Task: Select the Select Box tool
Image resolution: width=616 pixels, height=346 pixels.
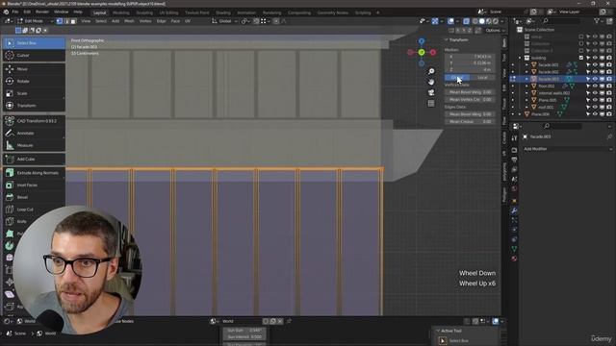Action: point(34,43)
